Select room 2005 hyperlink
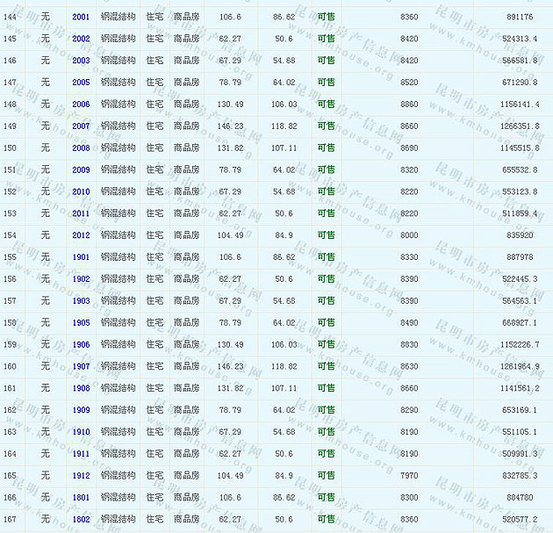The width and height of the screenshot is (553, 533). point(81,83)
